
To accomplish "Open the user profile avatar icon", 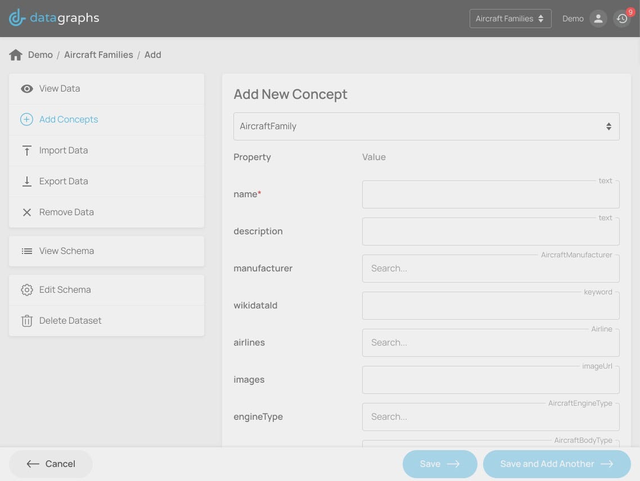I will pyautogui.click(x=598, y=19).
